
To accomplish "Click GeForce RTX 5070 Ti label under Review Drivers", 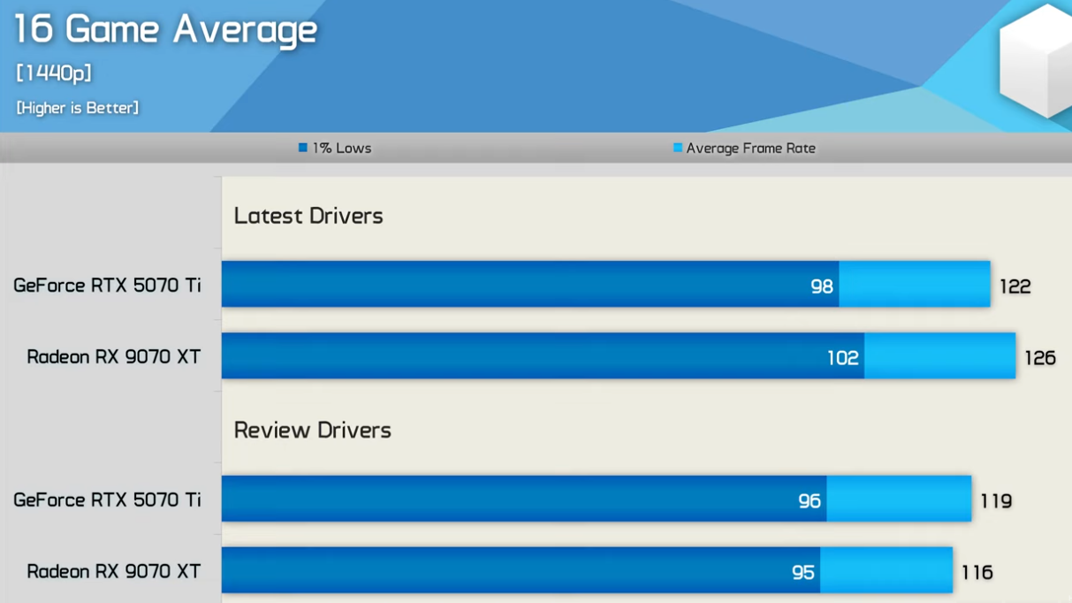I will tap(107, 500).
